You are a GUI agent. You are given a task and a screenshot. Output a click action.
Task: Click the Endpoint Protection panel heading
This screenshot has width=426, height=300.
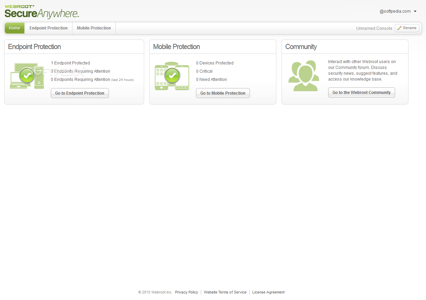click(x=34, y=47)
